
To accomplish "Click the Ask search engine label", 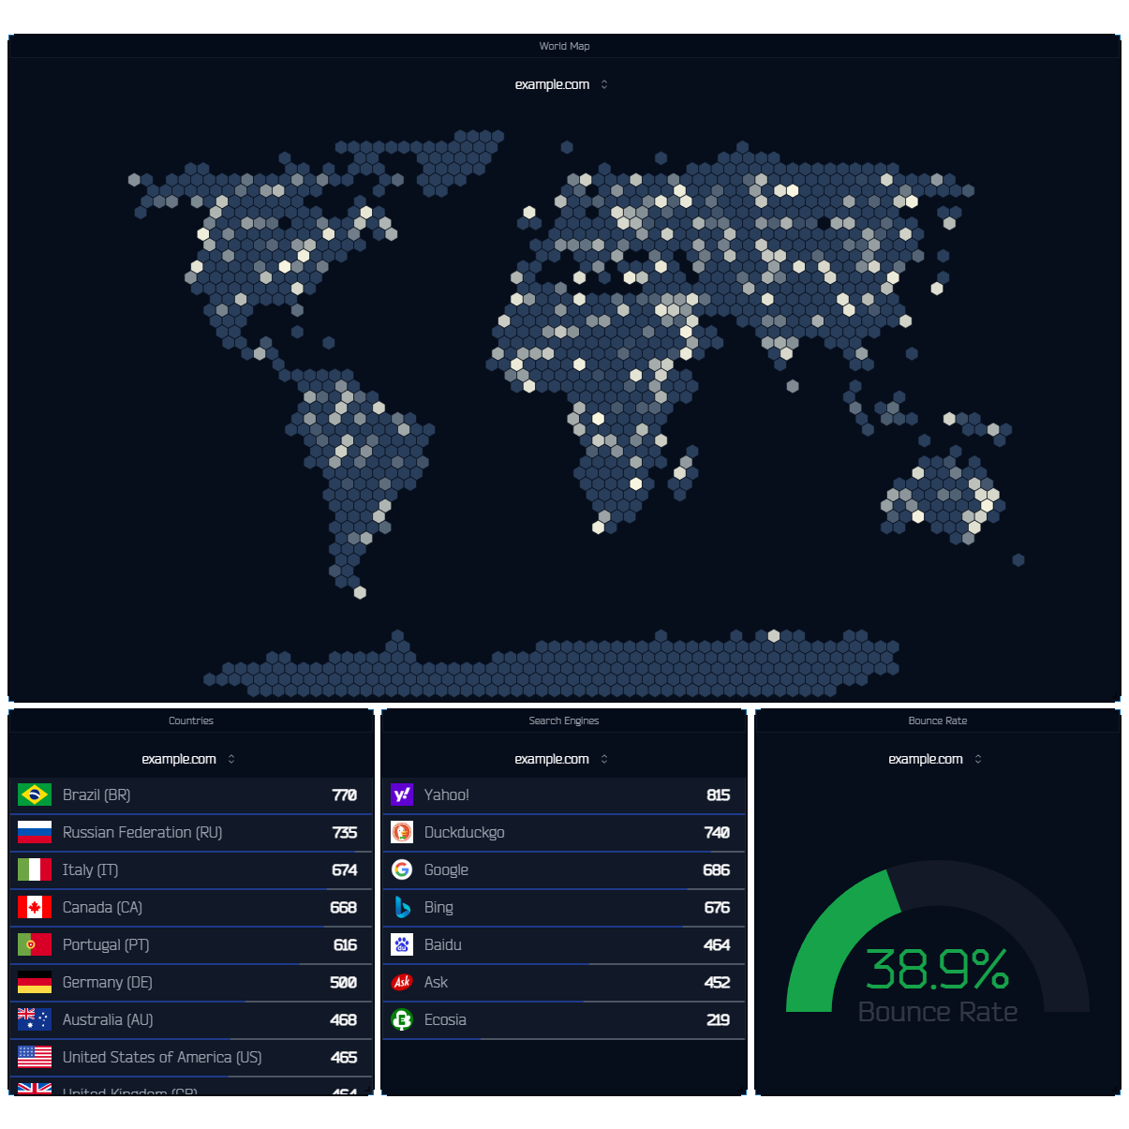I will tap(436, 982).
